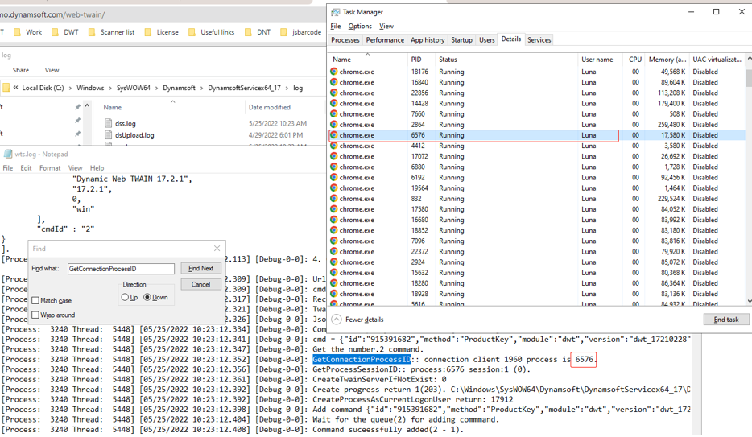The width and height of the screenshot is (752, 437).
Task: Expand the breadcrumb chevron after Dynamsoft
Action: [201, 88]
